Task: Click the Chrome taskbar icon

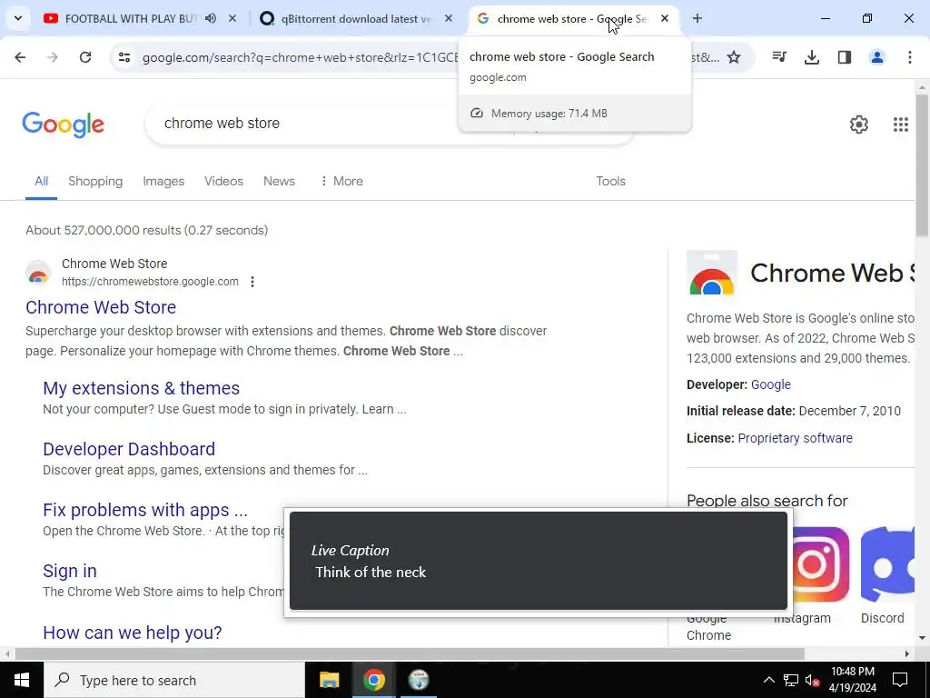Action: click(x=373, y=680)
